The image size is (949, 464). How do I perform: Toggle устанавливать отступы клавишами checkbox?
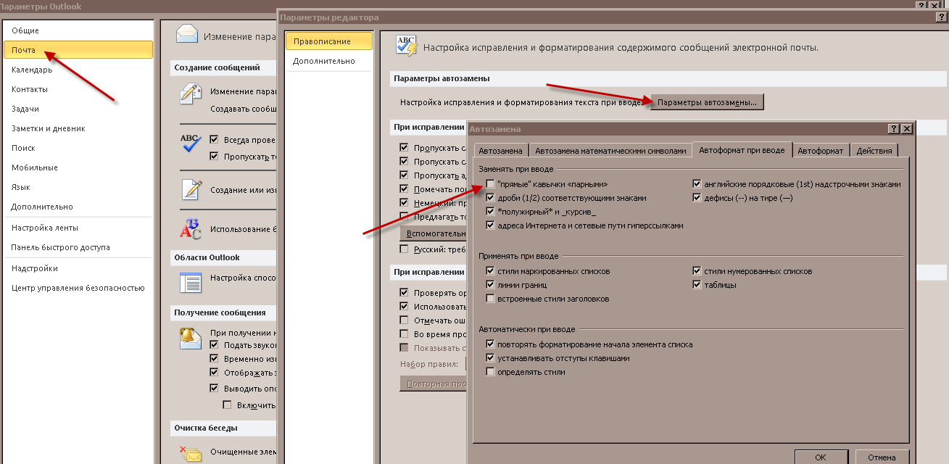coord(491,358)
